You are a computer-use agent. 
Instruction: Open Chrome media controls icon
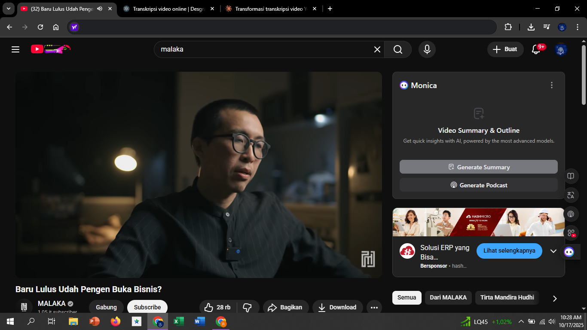547,27
